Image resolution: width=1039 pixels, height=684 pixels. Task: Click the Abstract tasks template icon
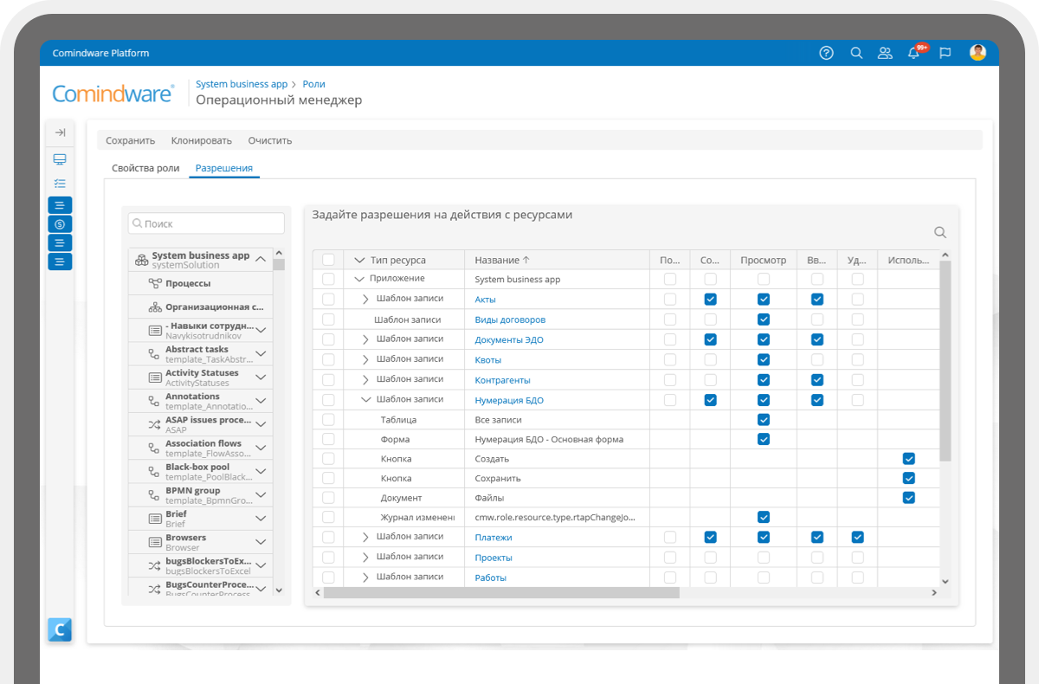coord(155,353)
